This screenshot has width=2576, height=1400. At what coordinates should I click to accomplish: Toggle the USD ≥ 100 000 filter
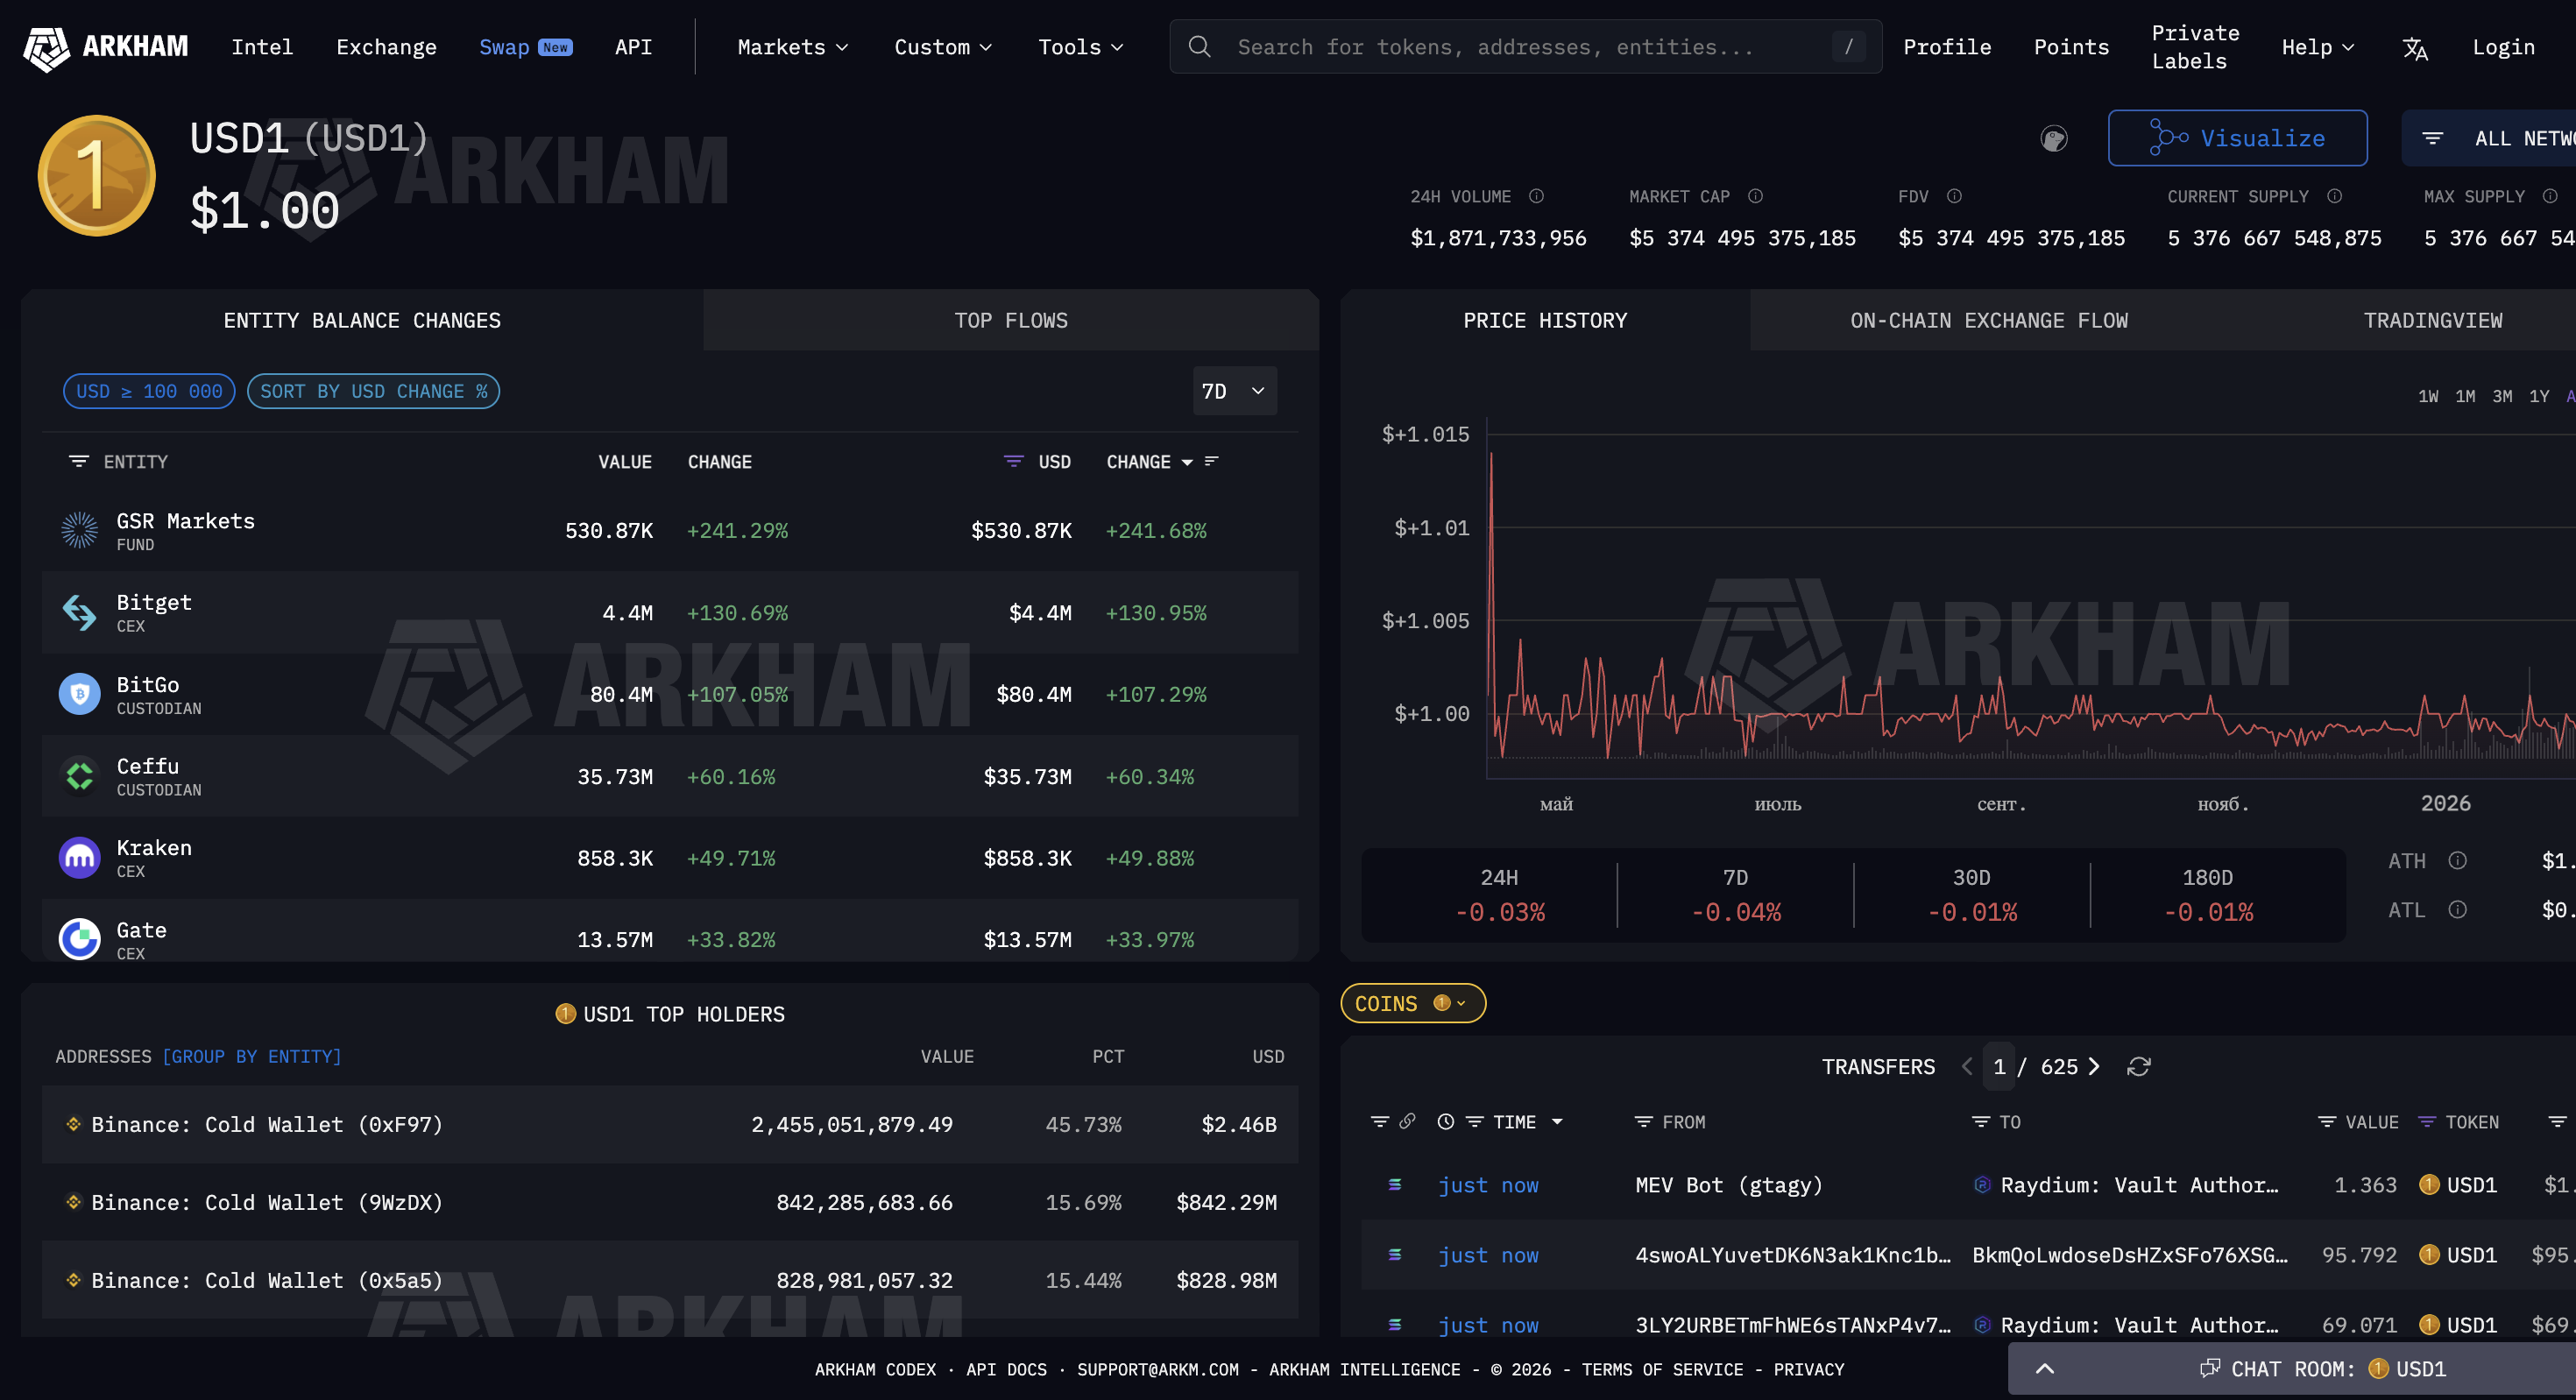149,391
